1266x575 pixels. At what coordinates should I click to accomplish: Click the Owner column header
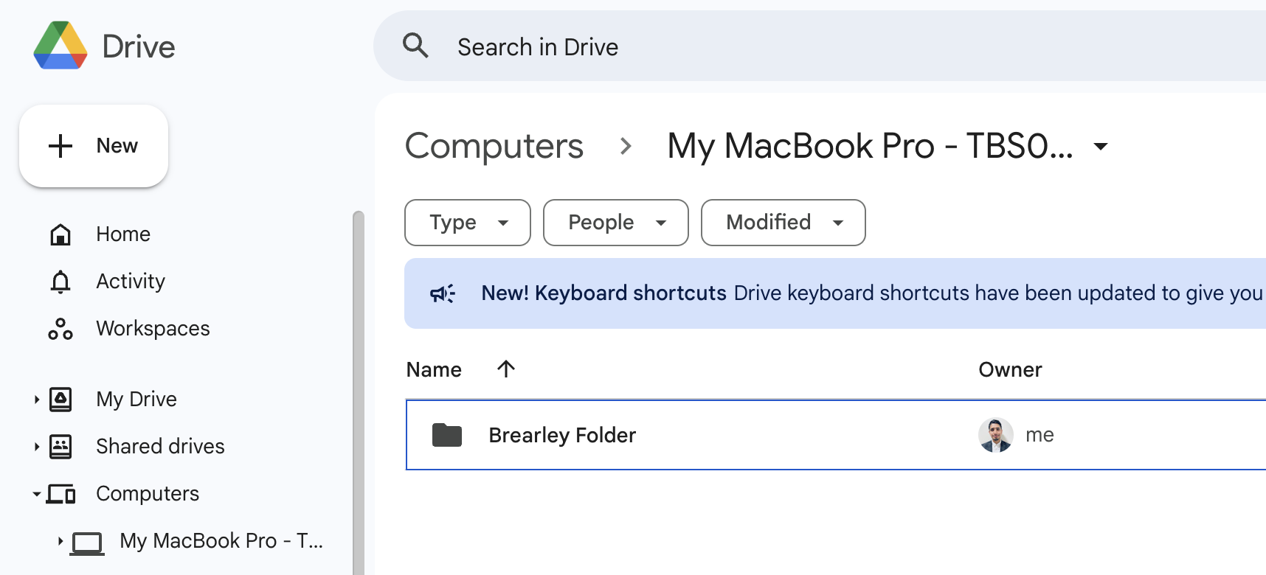(1010, 369)
